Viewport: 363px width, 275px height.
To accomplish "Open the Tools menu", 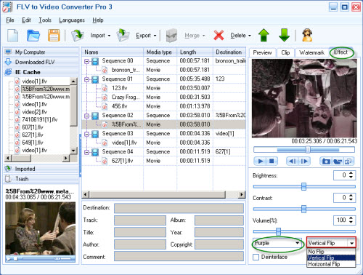I will tap(45, 20).
